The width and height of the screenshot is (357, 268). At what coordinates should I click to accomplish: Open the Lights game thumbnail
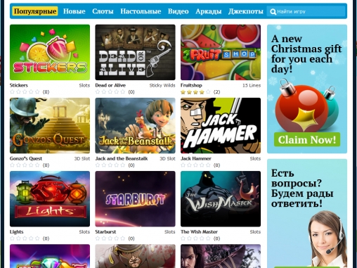[50, 199]
